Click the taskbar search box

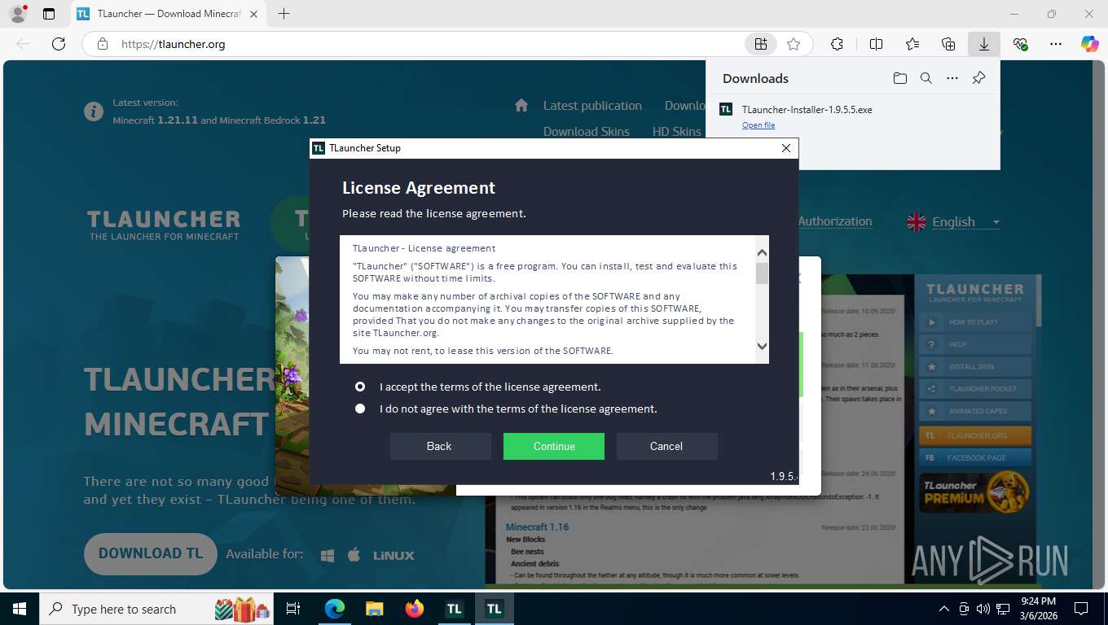pos(158,609)
